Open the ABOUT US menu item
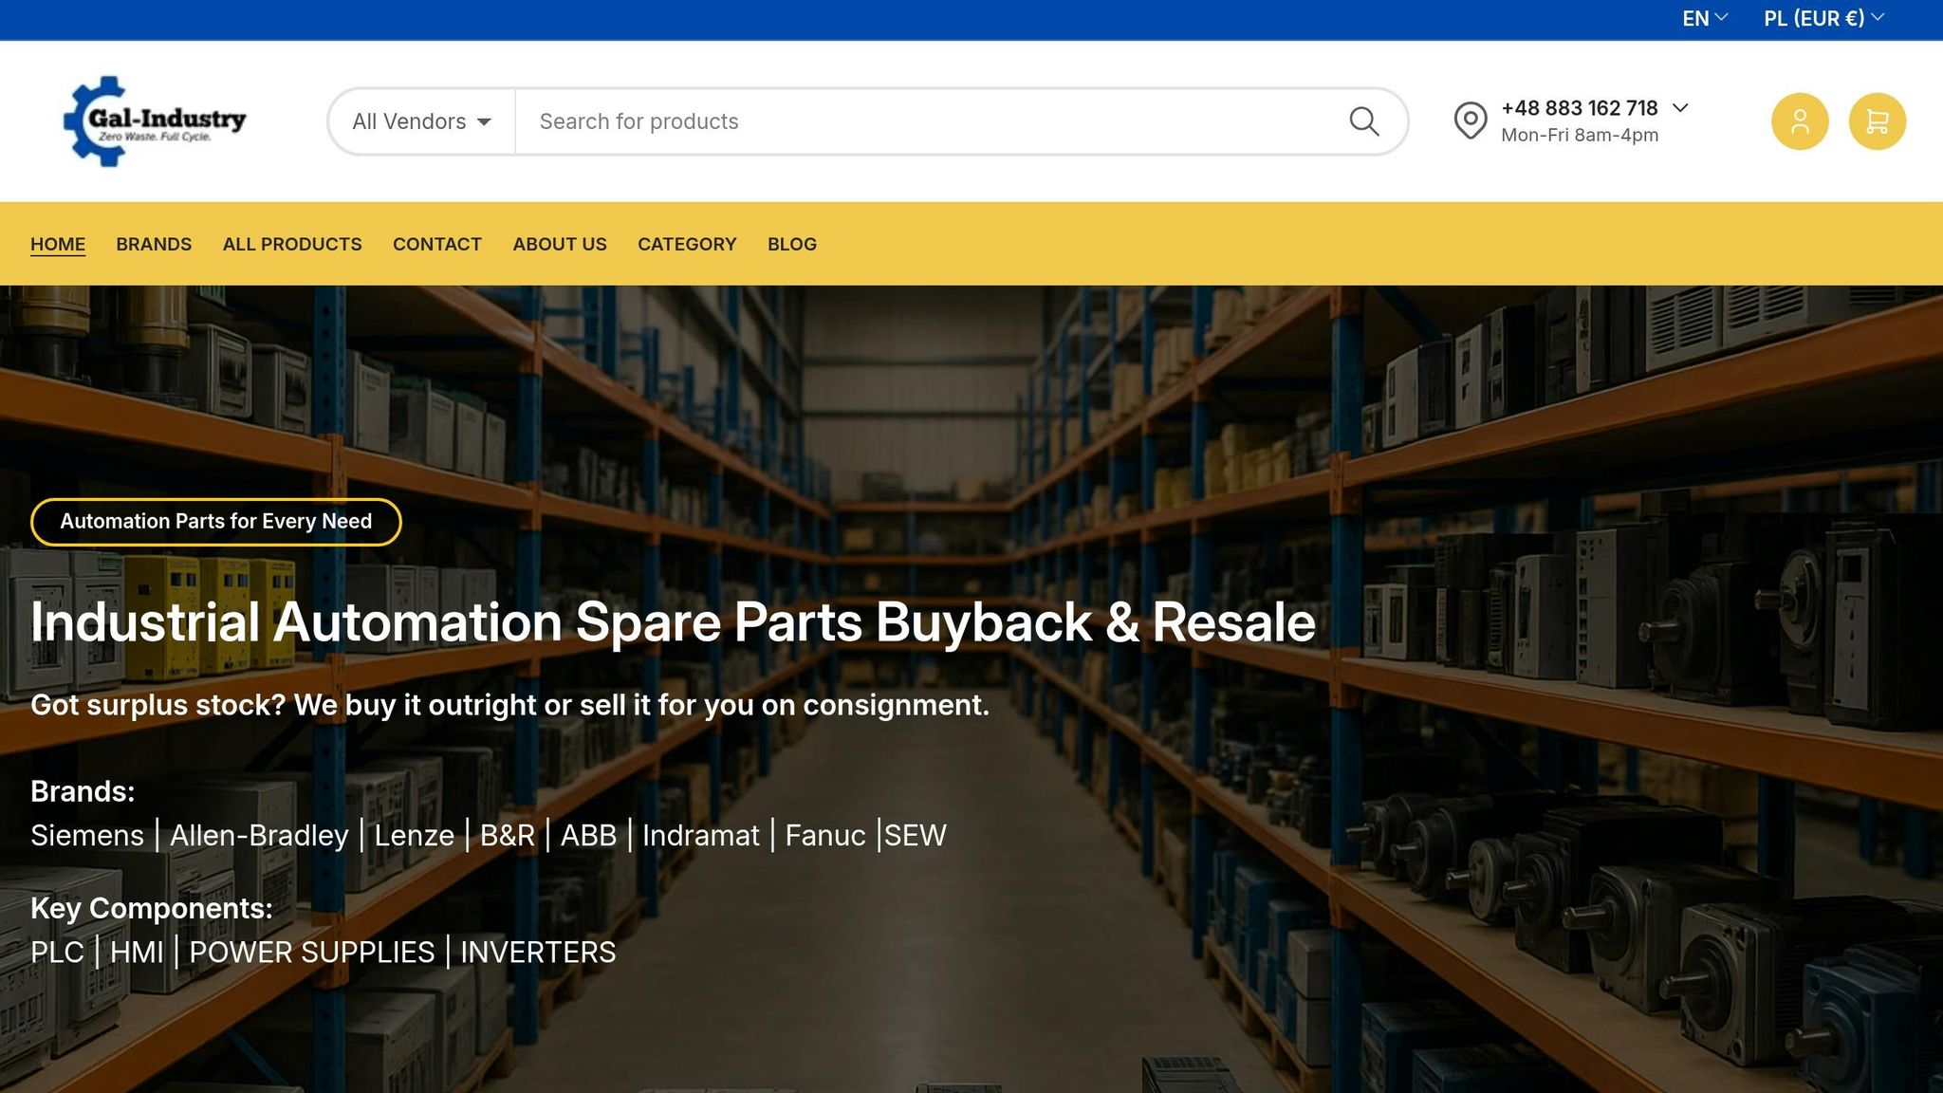1943x1093 pixels. [560, 244]
